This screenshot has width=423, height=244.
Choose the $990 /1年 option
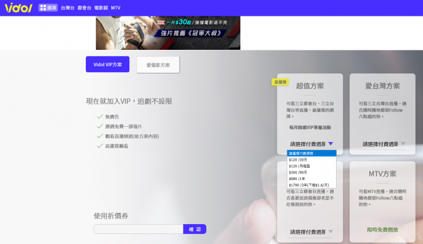pyautogui.click(x=311, y=179)
